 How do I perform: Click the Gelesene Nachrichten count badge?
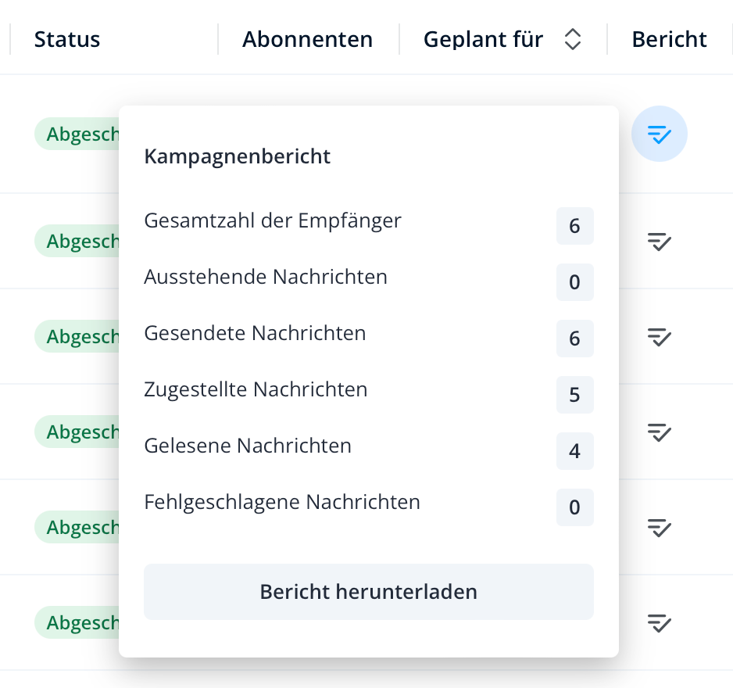click(574, 451)
